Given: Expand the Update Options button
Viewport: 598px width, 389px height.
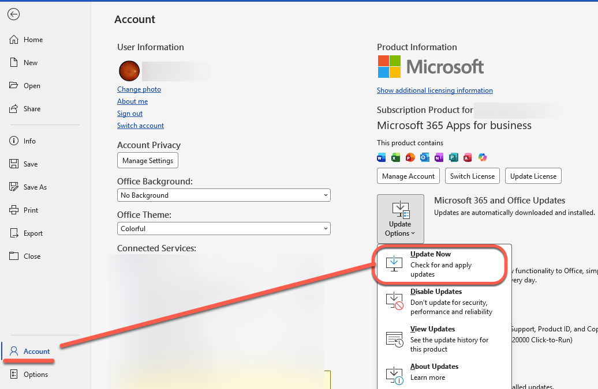Looking at the screenshot, I should tap(401, 219).
